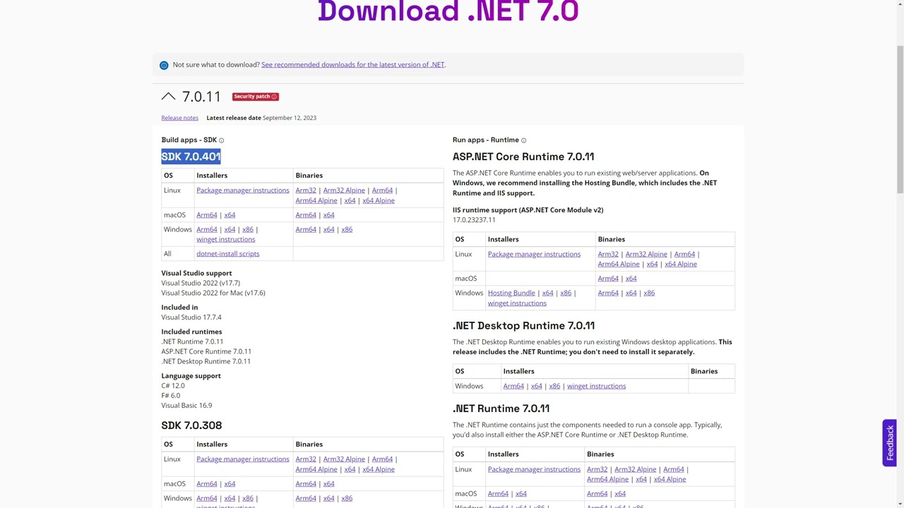
Task: Download SDK 7.0.401 Windows Arm64 installer
Action: (x=207, y=229)
